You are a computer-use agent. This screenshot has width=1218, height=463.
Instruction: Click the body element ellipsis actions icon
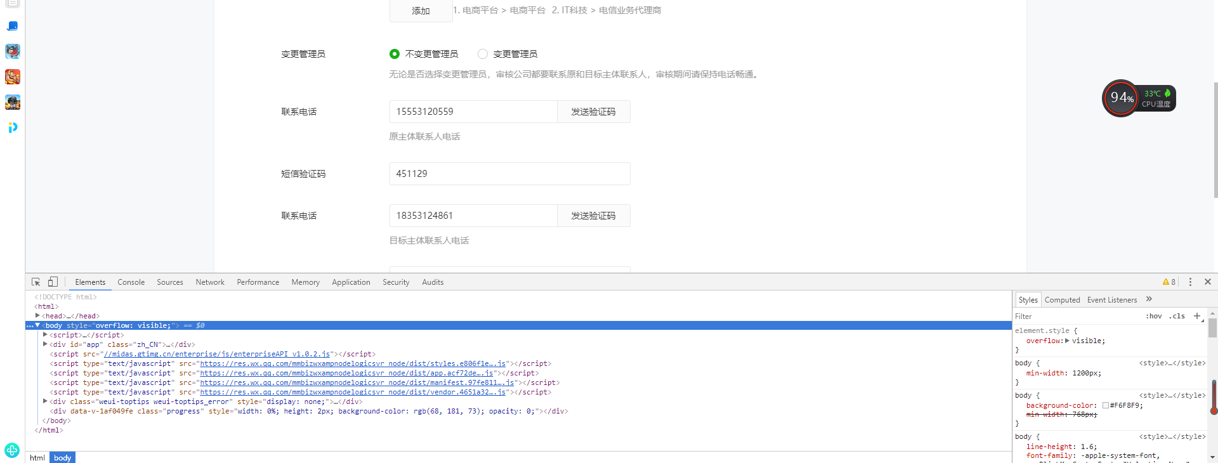tap(30, 325)
